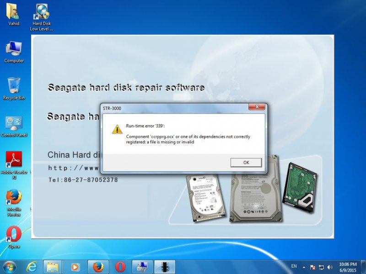Open the volume speaker tray icon
The height and width of the screenshot is (274, 366).
pyautogui.click(x=330, y=267)
